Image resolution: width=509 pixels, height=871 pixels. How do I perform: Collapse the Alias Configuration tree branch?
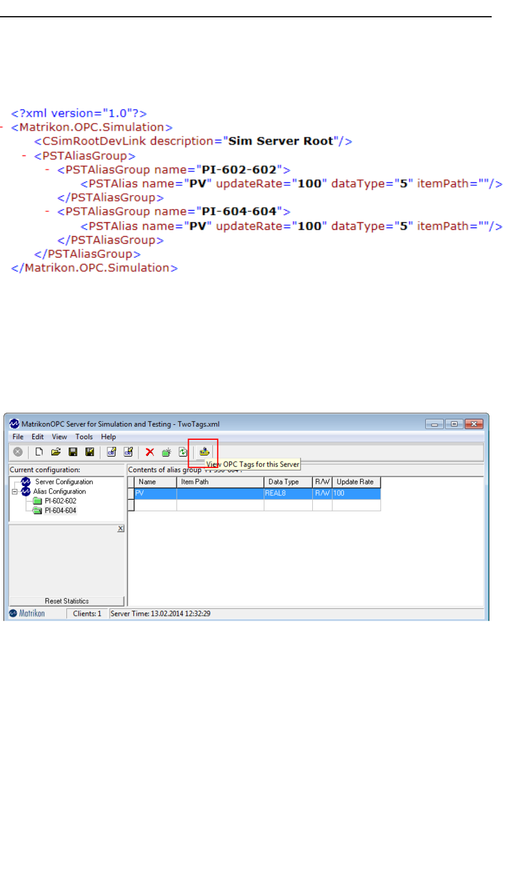[x=14, y=492]
